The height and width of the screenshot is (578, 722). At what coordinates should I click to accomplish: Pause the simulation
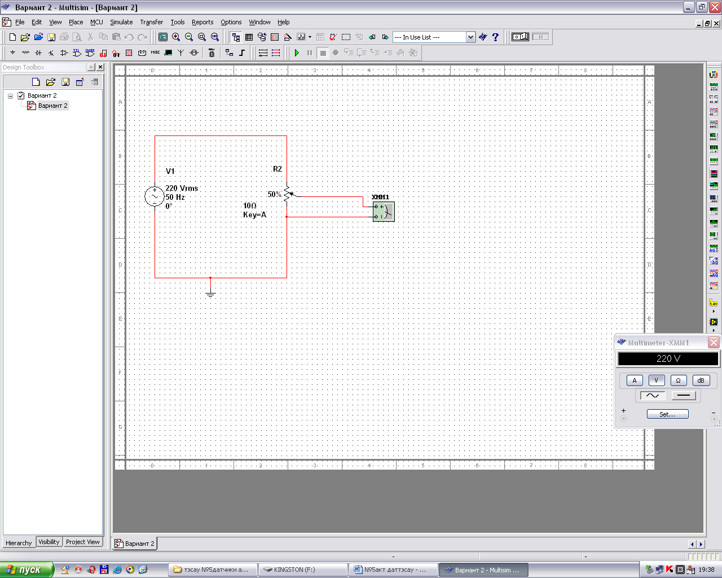310,53
